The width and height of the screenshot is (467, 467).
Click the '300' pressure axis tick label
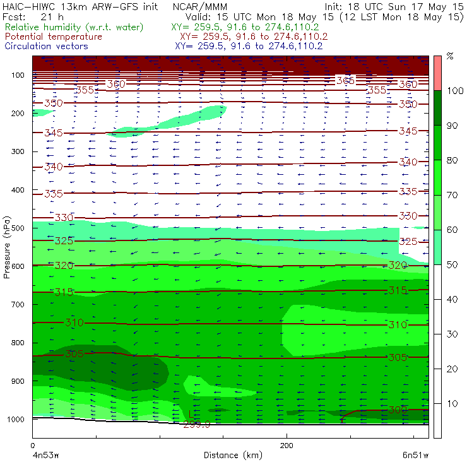click(18, 151)
